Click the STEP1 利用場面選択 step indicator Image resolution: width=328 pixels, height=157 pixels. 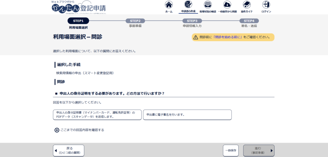pos(78,21)
